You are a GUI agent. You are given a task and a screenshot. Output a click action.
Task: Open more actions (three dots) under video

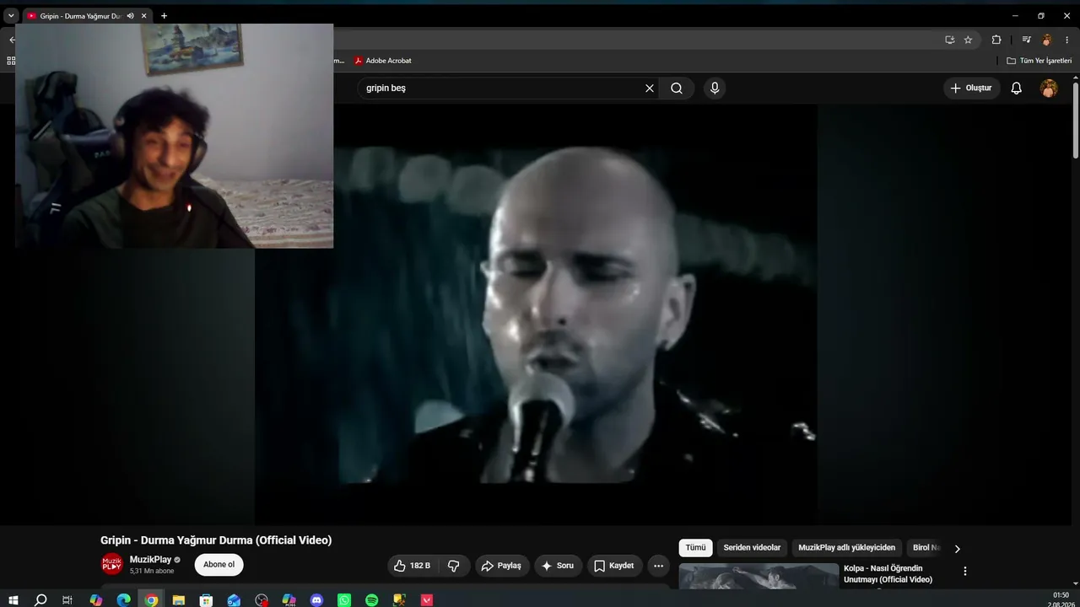pos(659,566)
